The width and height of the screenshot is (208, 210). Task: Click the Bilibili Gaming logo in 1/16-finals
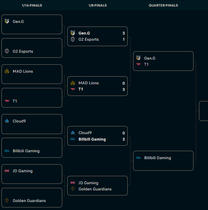coord(7,151)
